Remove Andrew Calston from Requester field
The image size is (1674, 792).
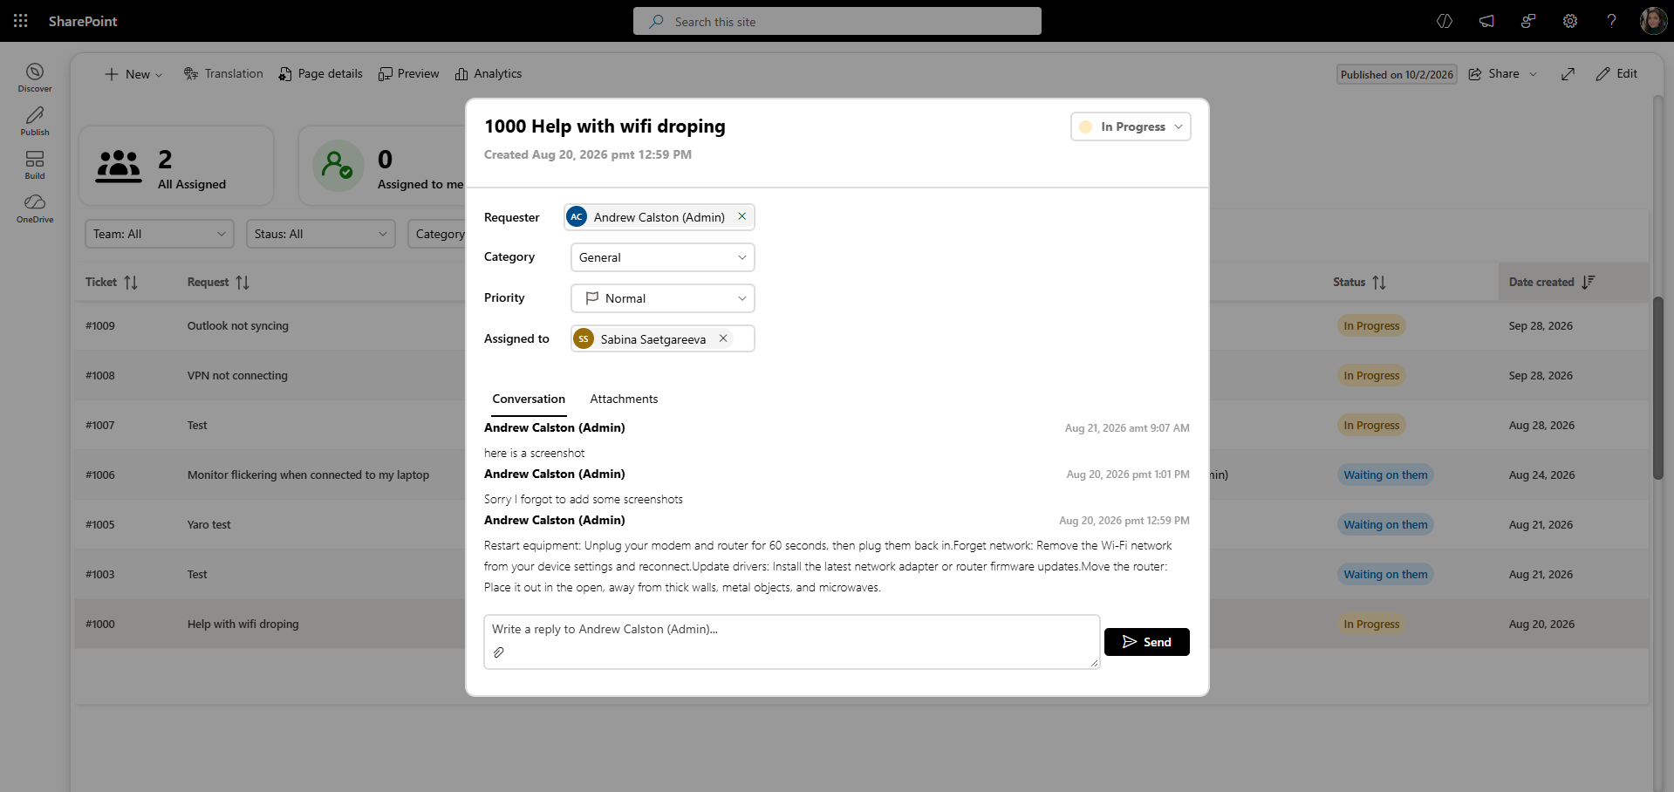742,216
